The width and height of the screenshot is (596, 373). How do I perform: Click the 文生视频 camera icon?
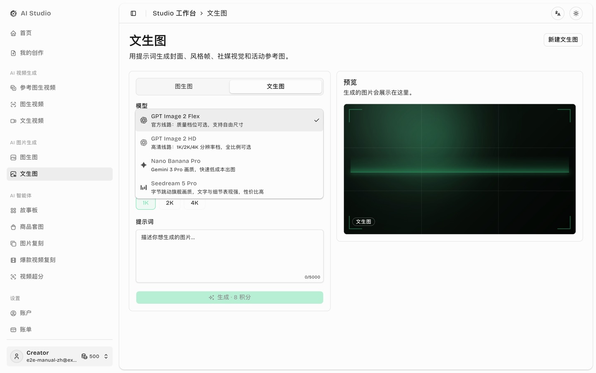13,121
